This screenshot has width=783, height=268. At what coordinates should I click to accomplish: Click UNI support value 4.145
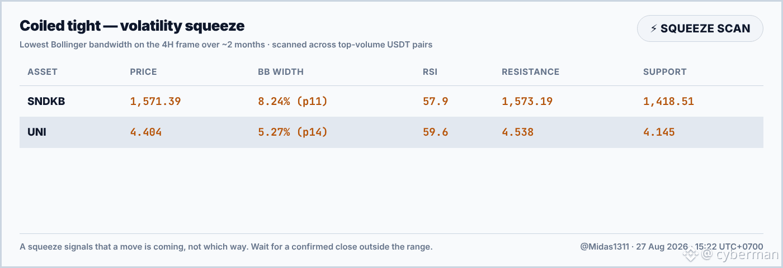tap(659, 132)
